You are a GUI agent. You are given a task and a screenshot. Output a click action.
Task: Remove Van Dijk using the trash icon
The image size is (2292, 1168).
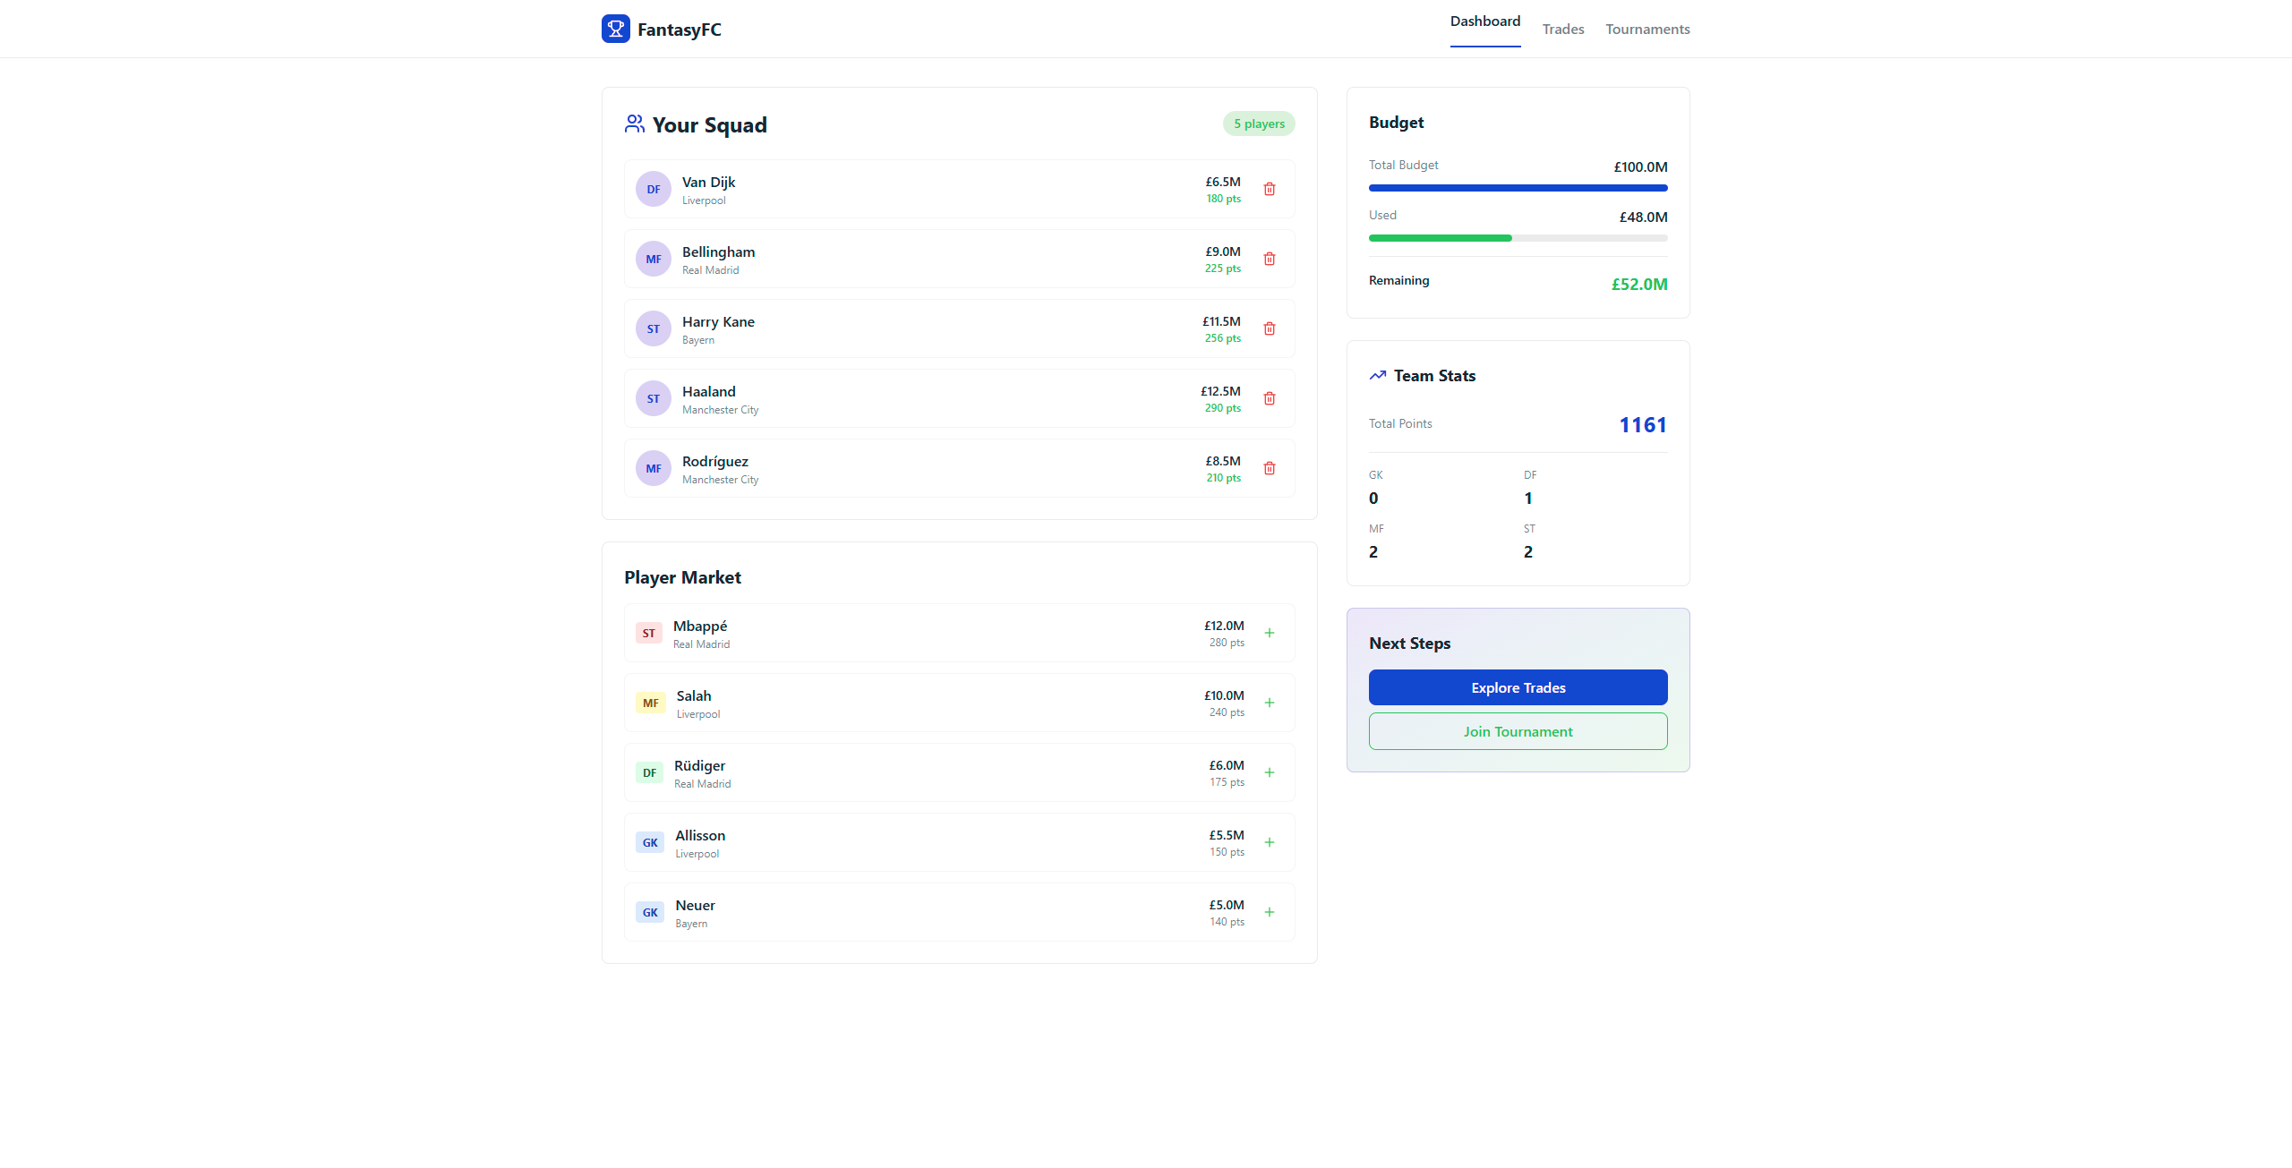pos(1269,189)
